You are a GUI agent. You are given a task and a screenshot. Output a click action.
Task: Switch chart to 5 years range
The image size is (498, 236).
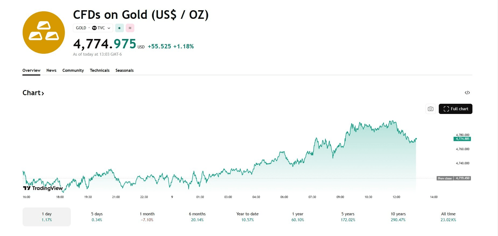pyautogui.click(x=348, y=217)
